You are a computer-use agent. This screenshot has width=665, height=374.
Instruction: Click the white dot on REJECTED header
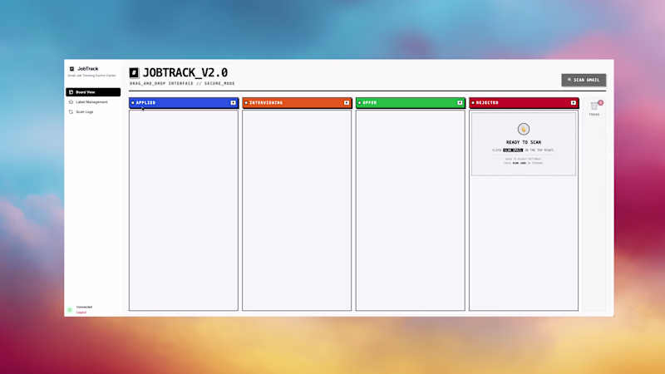coord(473,102)
